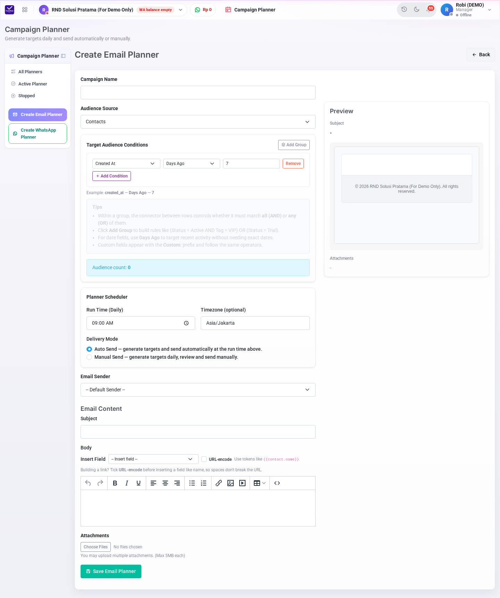500x598 pixels.
Task: Select Auto Send delivery mode
Action: point(89,349)
